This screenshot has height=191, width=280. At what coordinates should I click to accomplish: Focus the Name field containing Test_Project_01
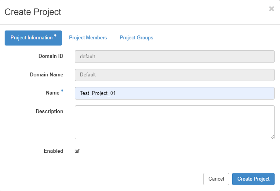[x=174, y=93]
